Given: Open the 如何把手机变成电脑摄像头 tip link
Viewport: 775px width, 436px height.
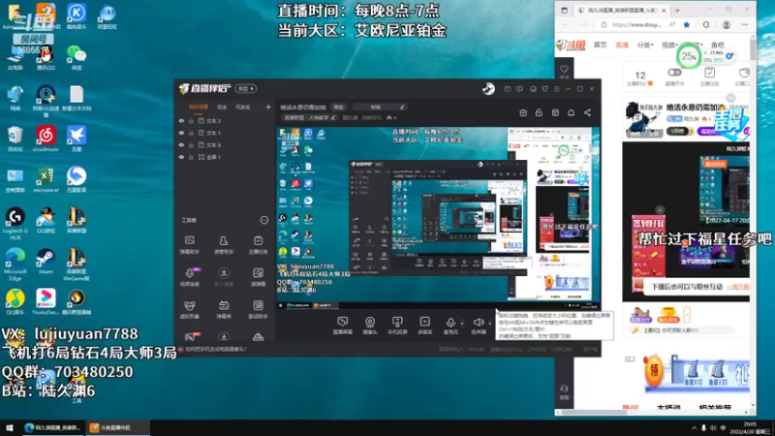Looking at the screenshot, I should pos(214,349).
